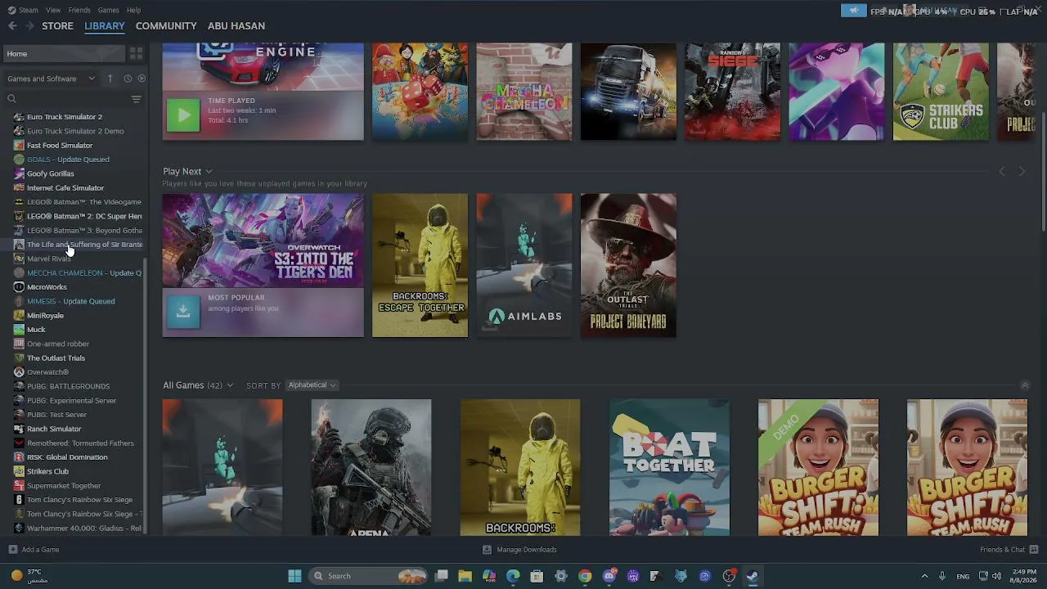1047x589 pixels.
Task: Show hidden system tray icons
Action: [924, 576]
